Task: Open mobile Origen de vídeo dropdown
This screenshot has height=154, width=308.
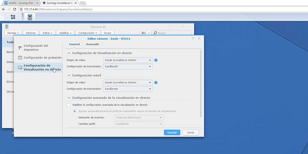Action: [x=128, y=82]
